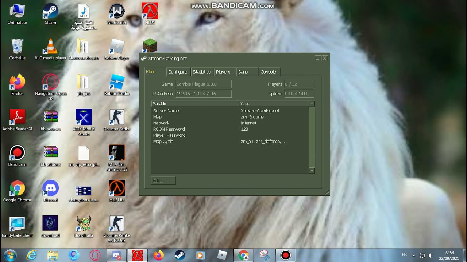The height and width of the screenshot is (262, 467).
Task: Open the Statistics tab
Action: click(x=201, y=72)
